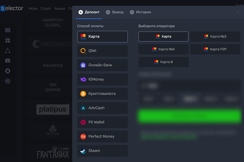244x162 pixels.
Task: Open Игры in the top navigation
Action: (x=33, y=8)
